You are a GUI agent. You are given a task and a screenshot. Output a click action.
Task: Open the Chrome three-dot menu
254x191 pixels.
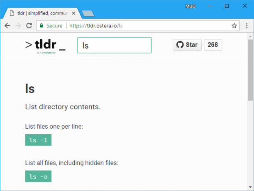coord(247,26)
